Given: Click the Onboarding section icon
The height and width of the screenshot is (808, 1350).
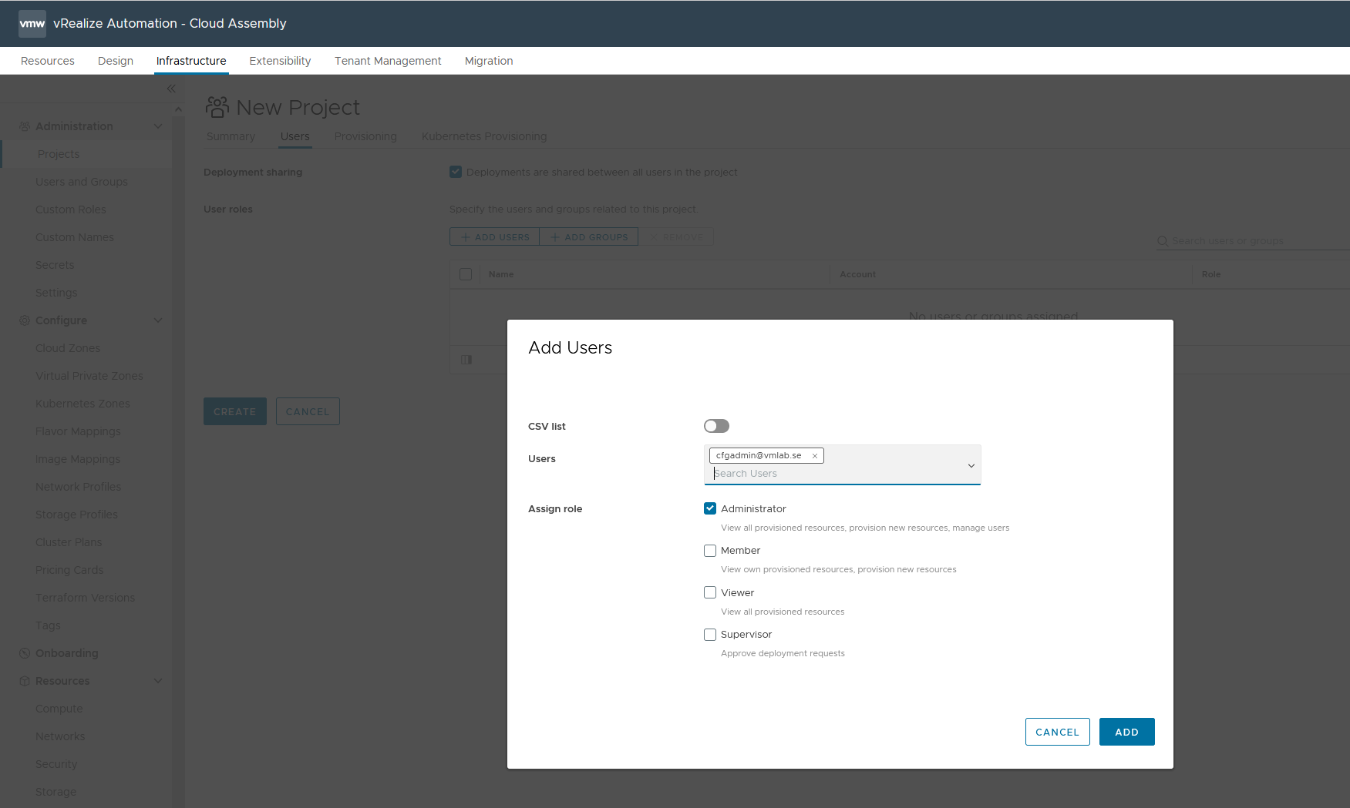Looking at the screenshot, I should pyautogui.click(x=25, y=653).
